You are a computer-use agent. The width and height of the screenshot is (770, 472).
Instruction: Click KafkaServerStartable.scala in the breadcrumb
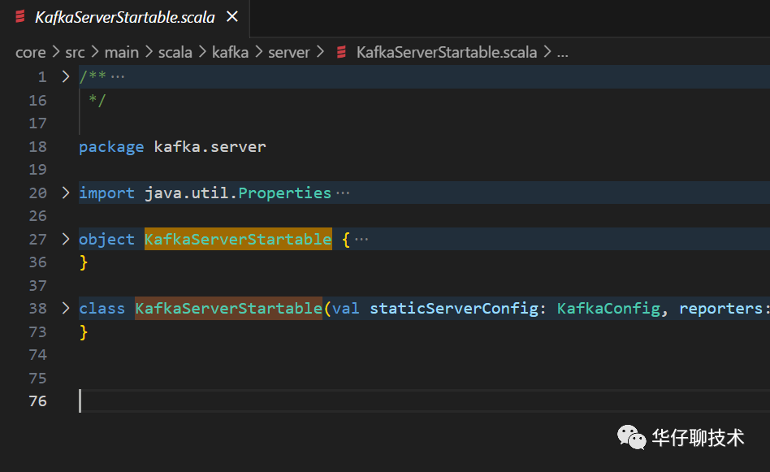click(447, 52)
